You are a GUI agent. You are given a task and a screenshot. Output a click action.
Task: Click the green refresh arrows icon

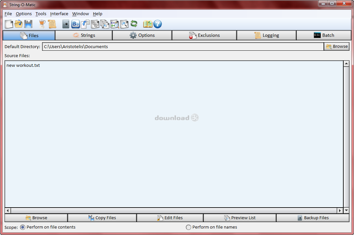[x=134, y=24]
